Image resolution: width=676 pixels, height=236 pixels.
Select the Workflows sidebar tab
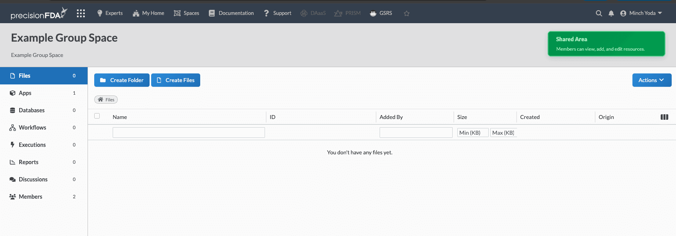44,128
